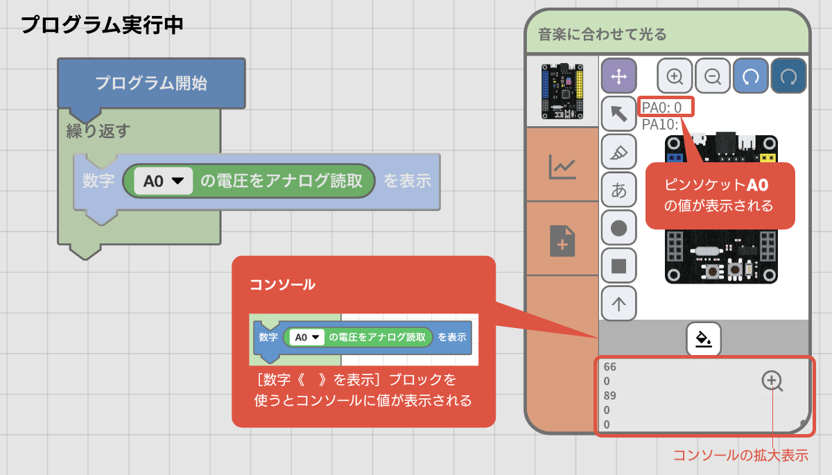The image size is (832, 475).
Task: Choose the eraser tool icon
Action: (618, 151)
